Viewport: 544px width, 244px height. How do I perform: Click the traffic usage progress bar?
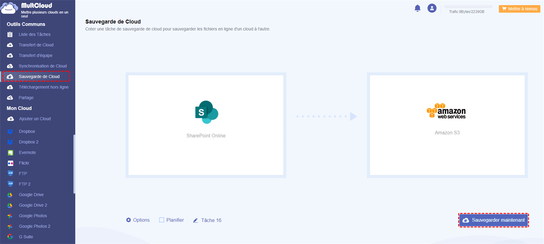tap(468, 7)
